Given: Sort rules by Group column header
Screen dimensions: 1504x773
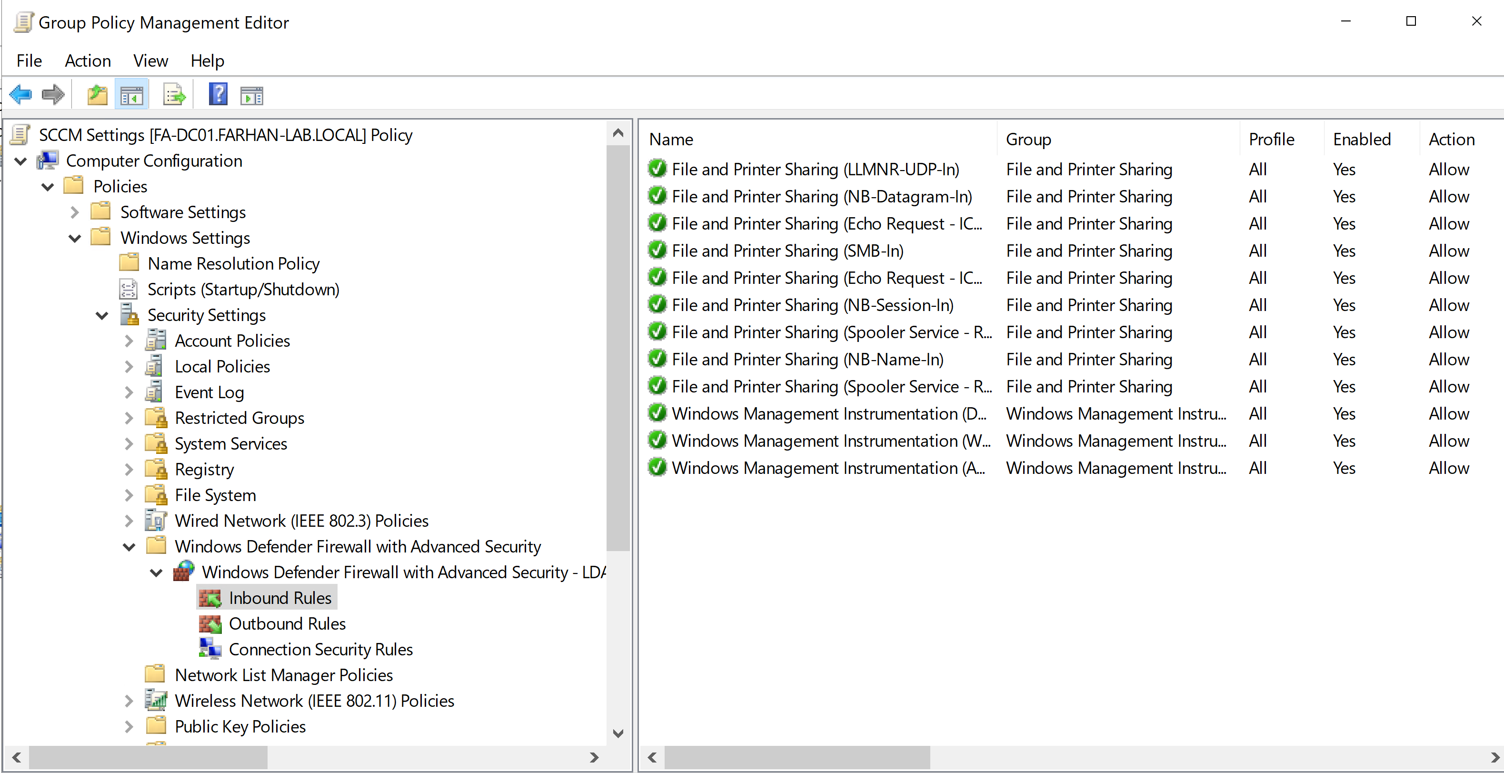Looking at the screenshot, I should pos(1028,139).
